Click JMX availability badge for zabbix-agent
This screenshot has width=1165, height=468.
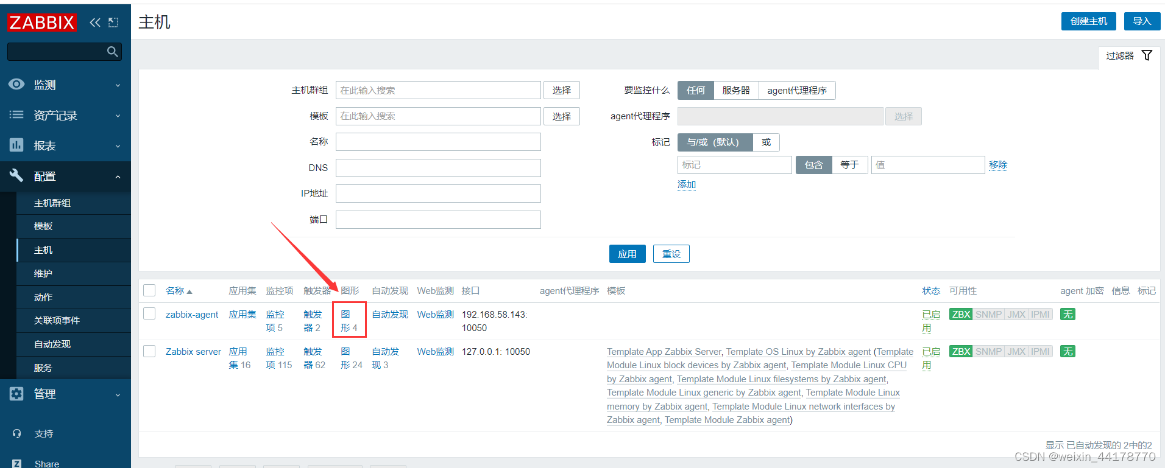tap(1016, 315)
